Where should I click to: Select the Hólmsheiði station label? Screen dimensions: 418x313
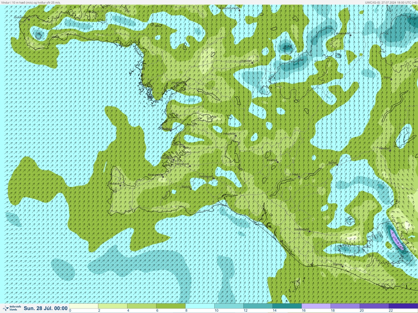[x=182, y=164]
